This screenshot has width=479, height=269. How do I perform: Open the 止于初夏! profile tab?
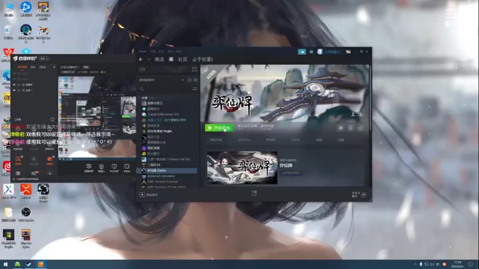click(202, 59)
